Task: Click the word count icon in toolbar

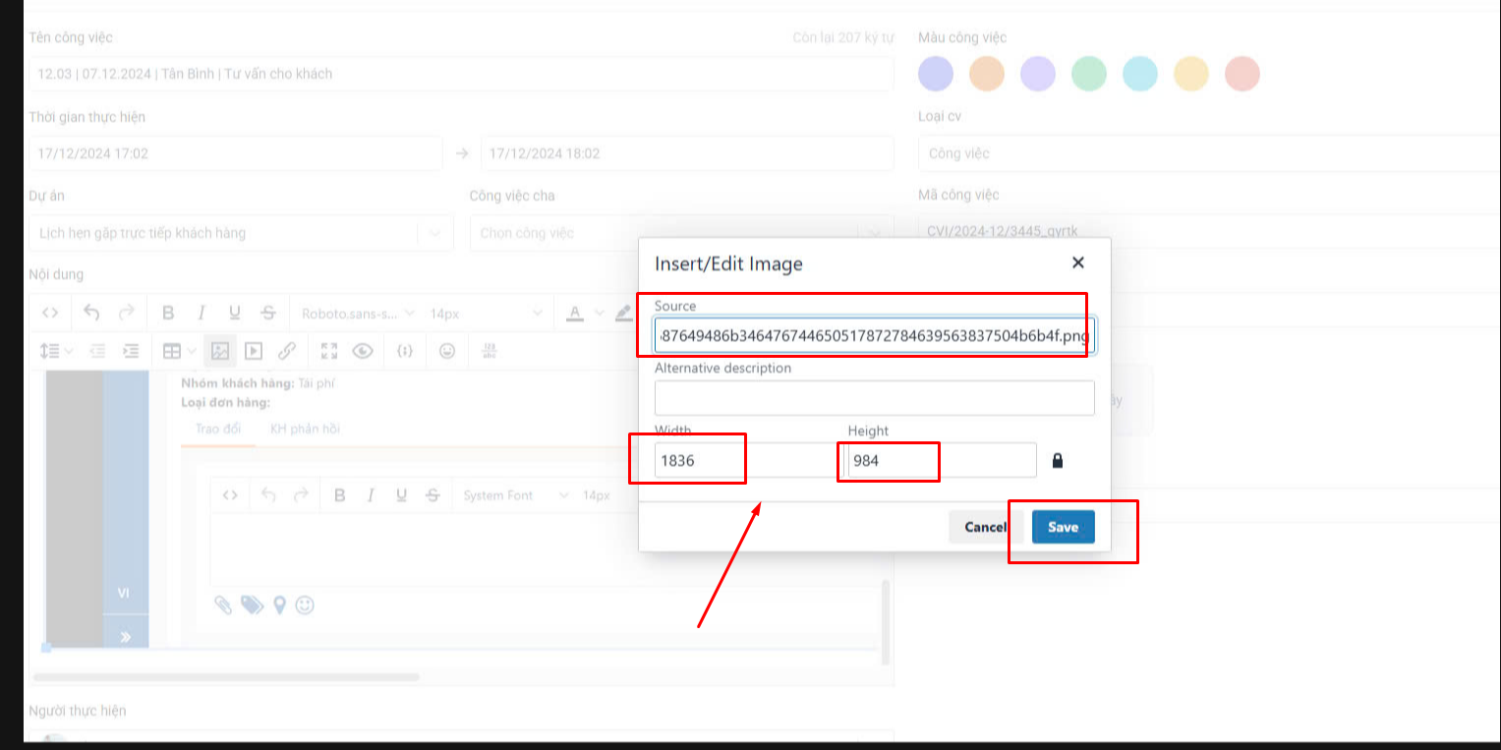Action: coord(490,351)
